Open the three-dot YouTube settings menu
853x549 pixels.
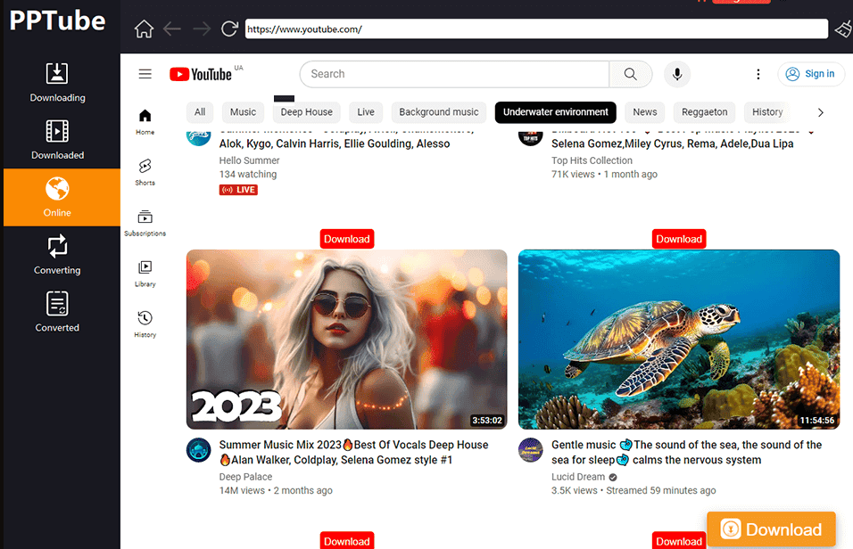coord(758,74)
